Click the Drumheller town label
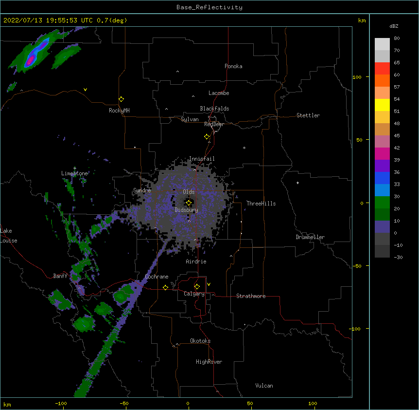The width and height of the screenshot is (419, 410). click(310, 237)
